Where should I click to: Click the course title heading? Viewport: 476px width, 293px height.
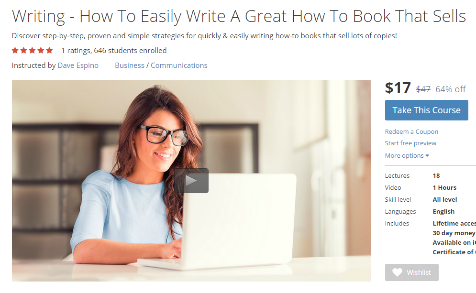click(239, 16)
